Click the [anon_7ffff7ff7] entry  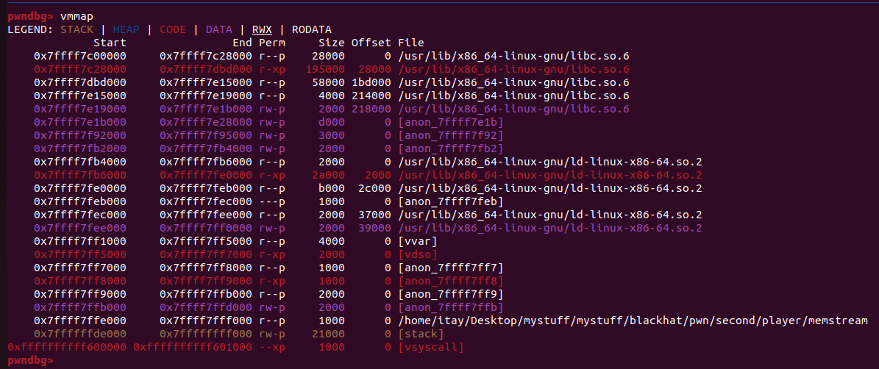[451, 268]
